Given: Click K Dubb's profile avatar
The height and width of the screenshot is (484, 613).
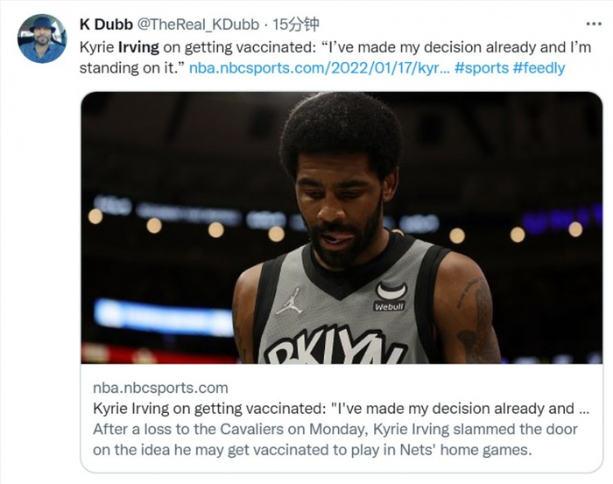Looking at the screenshot, I should (x=42, y=39).
